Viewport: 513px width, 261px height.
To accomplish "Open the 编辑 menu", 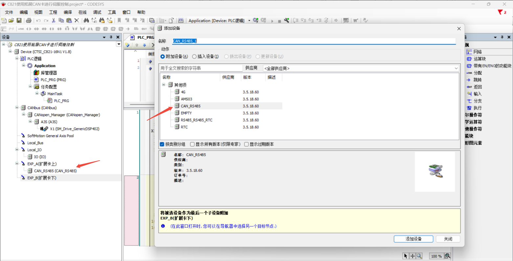I will pyautogui.click(x=24, y=12).
